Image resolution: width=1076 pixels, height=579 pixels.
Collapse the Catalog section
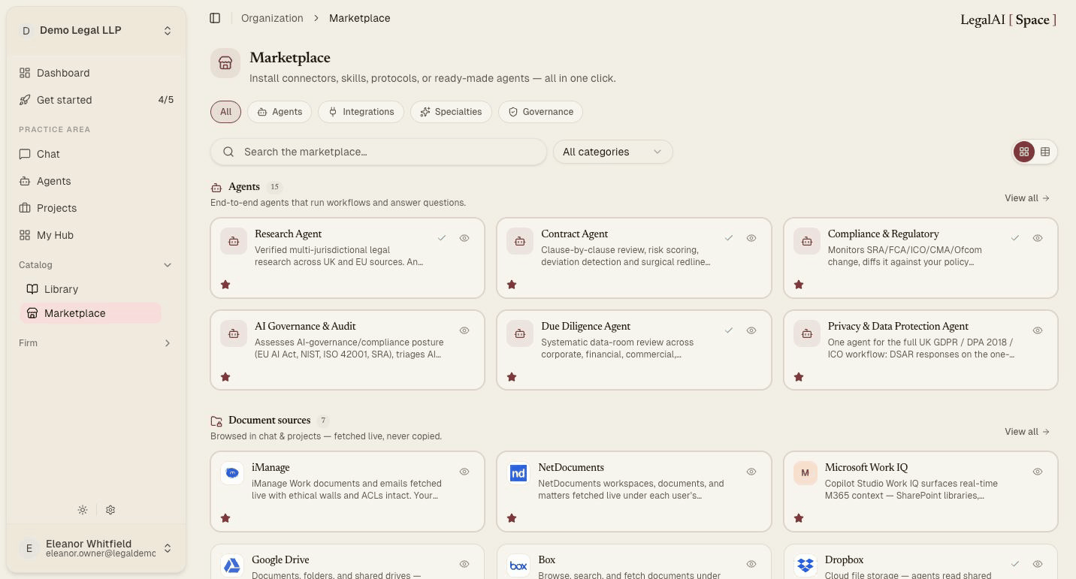(x=96, y=265)
